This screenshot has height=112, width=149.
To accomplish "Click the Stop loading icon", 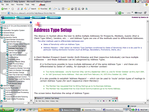I will [x=18, y=9].
